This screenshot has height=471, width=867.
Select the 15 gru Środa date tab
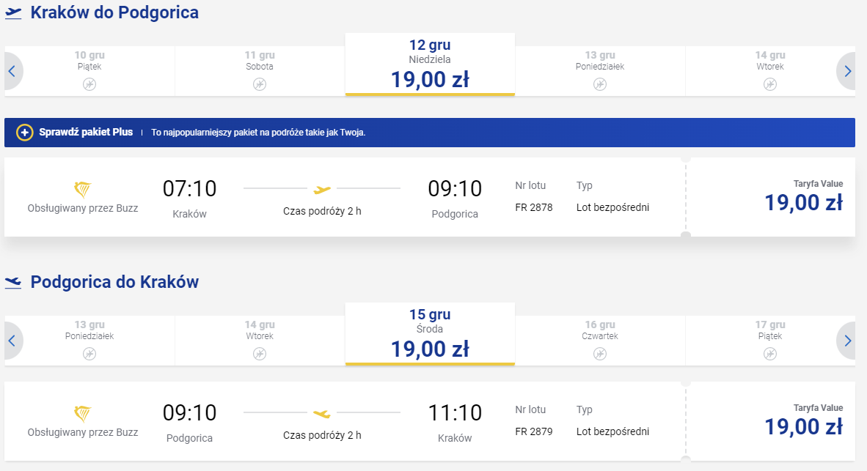430,334
